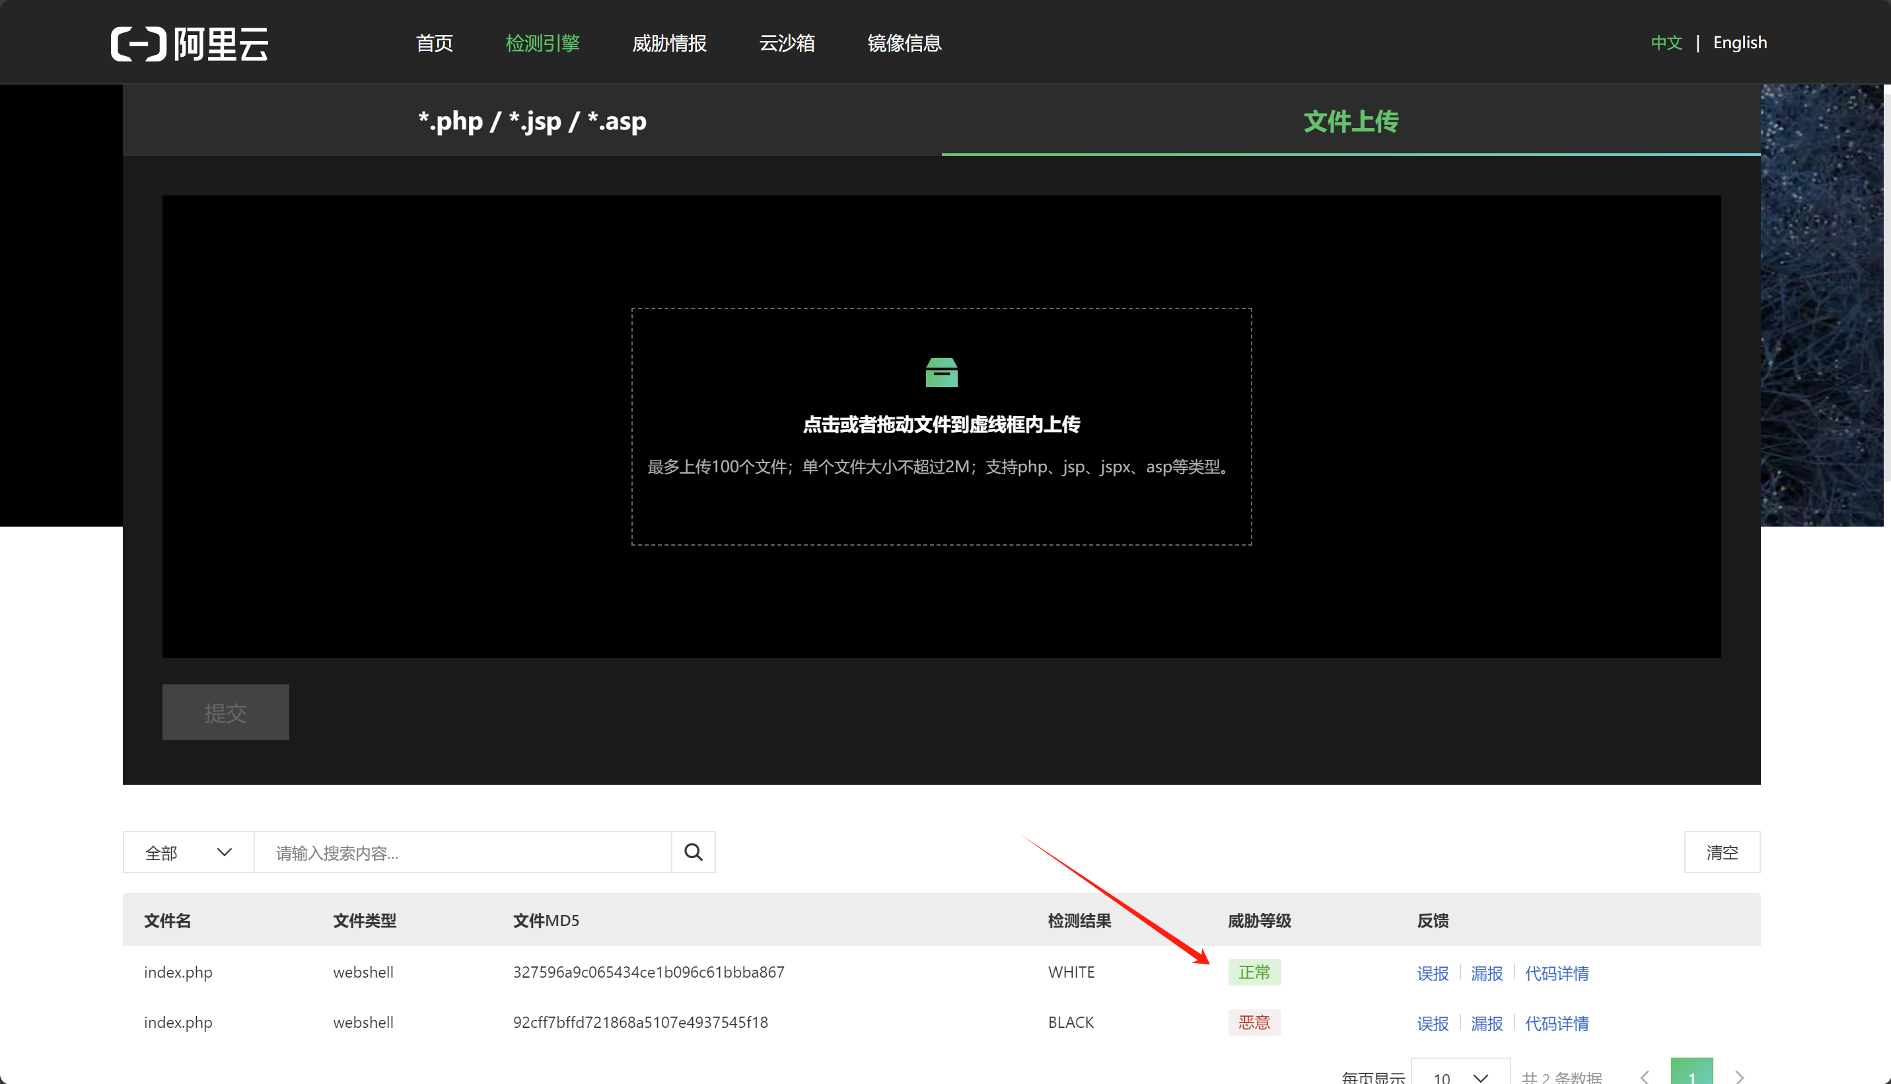Viewport: 1891px width, 1084px height.
Task: Click the 清空 clear button
Action: (1721, 851)
